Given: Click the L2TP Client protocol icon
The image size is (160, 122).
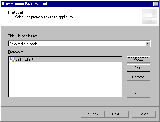Looking at the screenshot, I should 12,59.
